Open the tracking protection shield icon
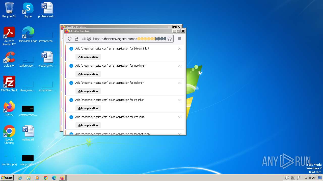Viewport: 323px width, 181px height. point(70,39)
